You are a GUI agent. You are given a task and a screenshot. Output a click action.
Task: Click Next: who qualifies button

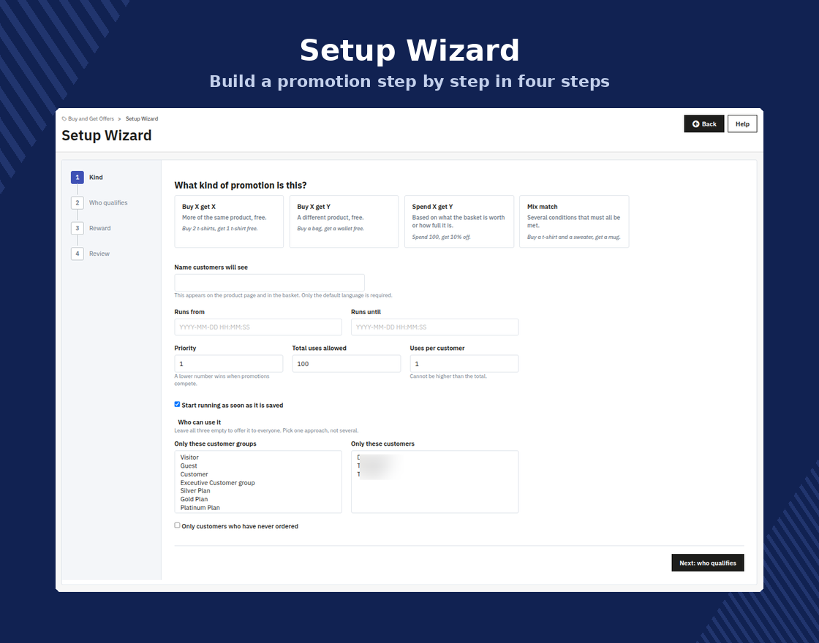[708, 563]
